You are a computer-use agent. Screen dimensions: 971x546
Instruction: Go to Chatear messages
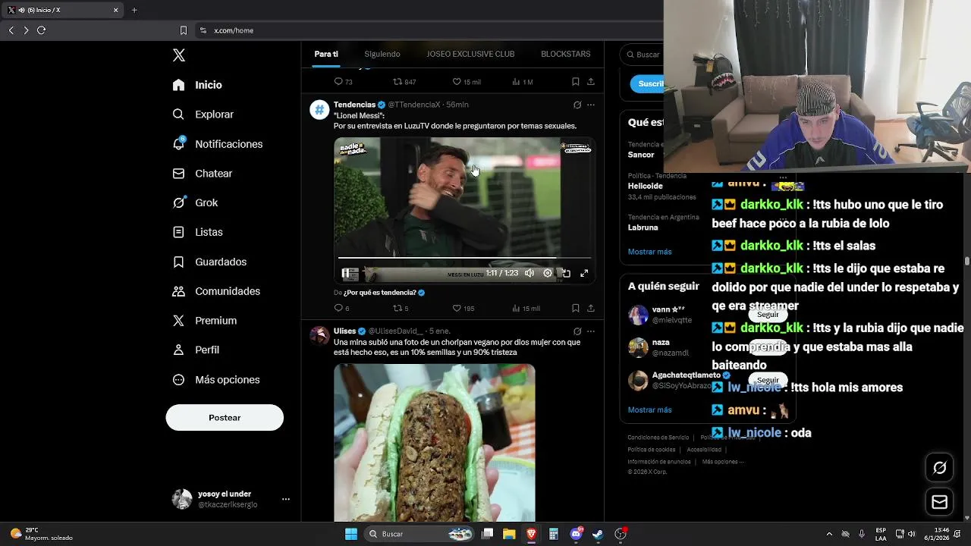coord(202,174)
